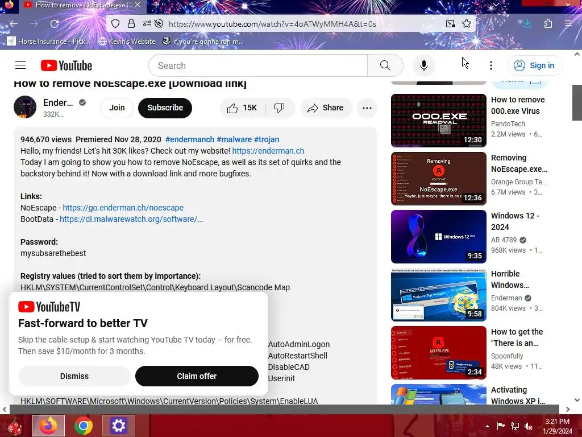Open picture-in-picture from address bar
The width and height of the screenshot is (582, 437).
pos(451,24)
